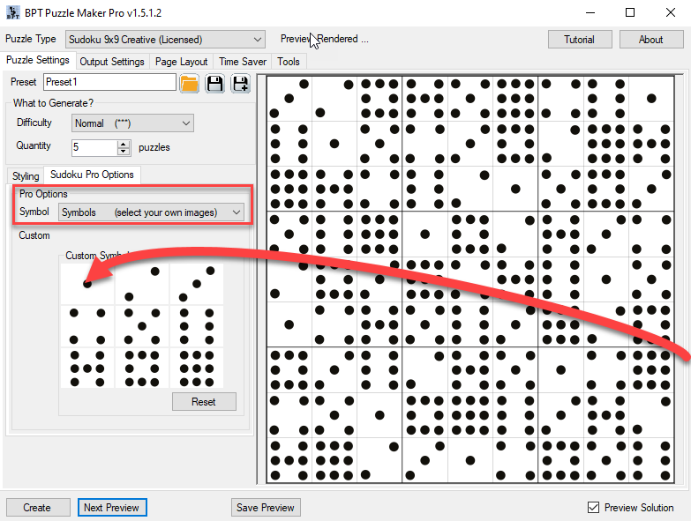Image resolution: width=691 pixels, height=521 pixels.
Task: Switch to the Output Settings tab
Action: pyautogui.click(x=111, y=62)
